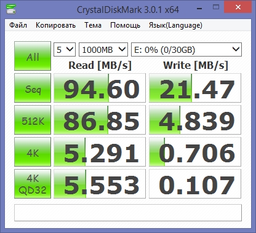This screenshot has width=256, height=233.
Task: Open the Копировать menu
Action: (55, 25)
